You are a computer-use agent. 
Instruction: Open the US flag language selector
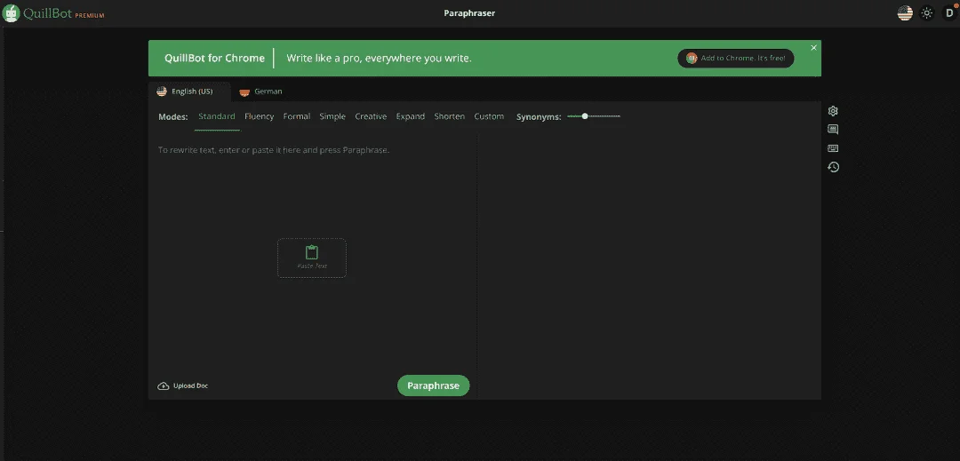(x=905, y=12)
